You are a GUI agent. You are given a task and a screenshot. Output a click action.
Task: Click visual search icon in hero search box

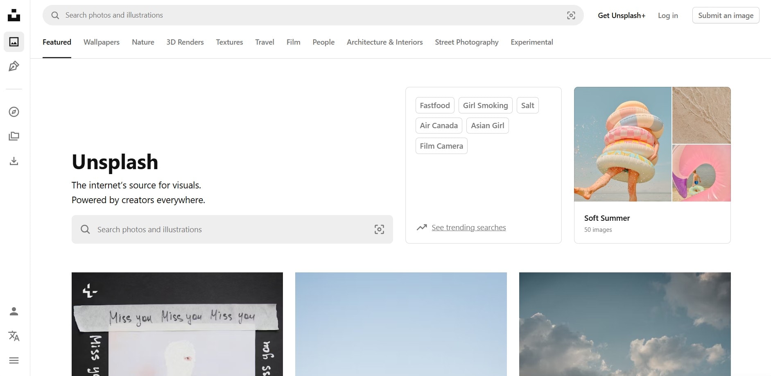pos(379,229)
